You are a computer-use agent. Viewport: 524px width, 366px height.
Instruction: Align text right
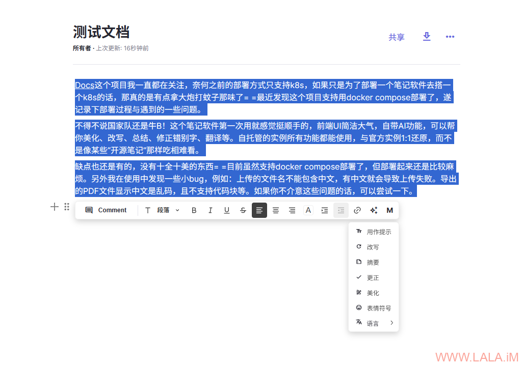click(x=292, y=210)
